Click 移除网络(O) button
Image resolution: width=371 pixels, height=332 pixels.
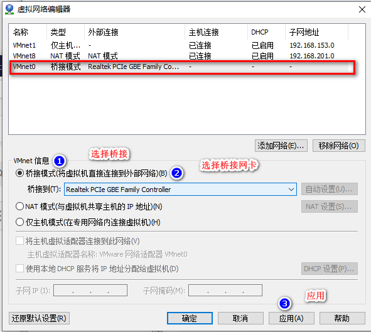click(339, 146)
